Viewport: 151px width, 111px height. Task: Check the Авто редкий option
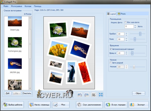(x=111, y=63)
